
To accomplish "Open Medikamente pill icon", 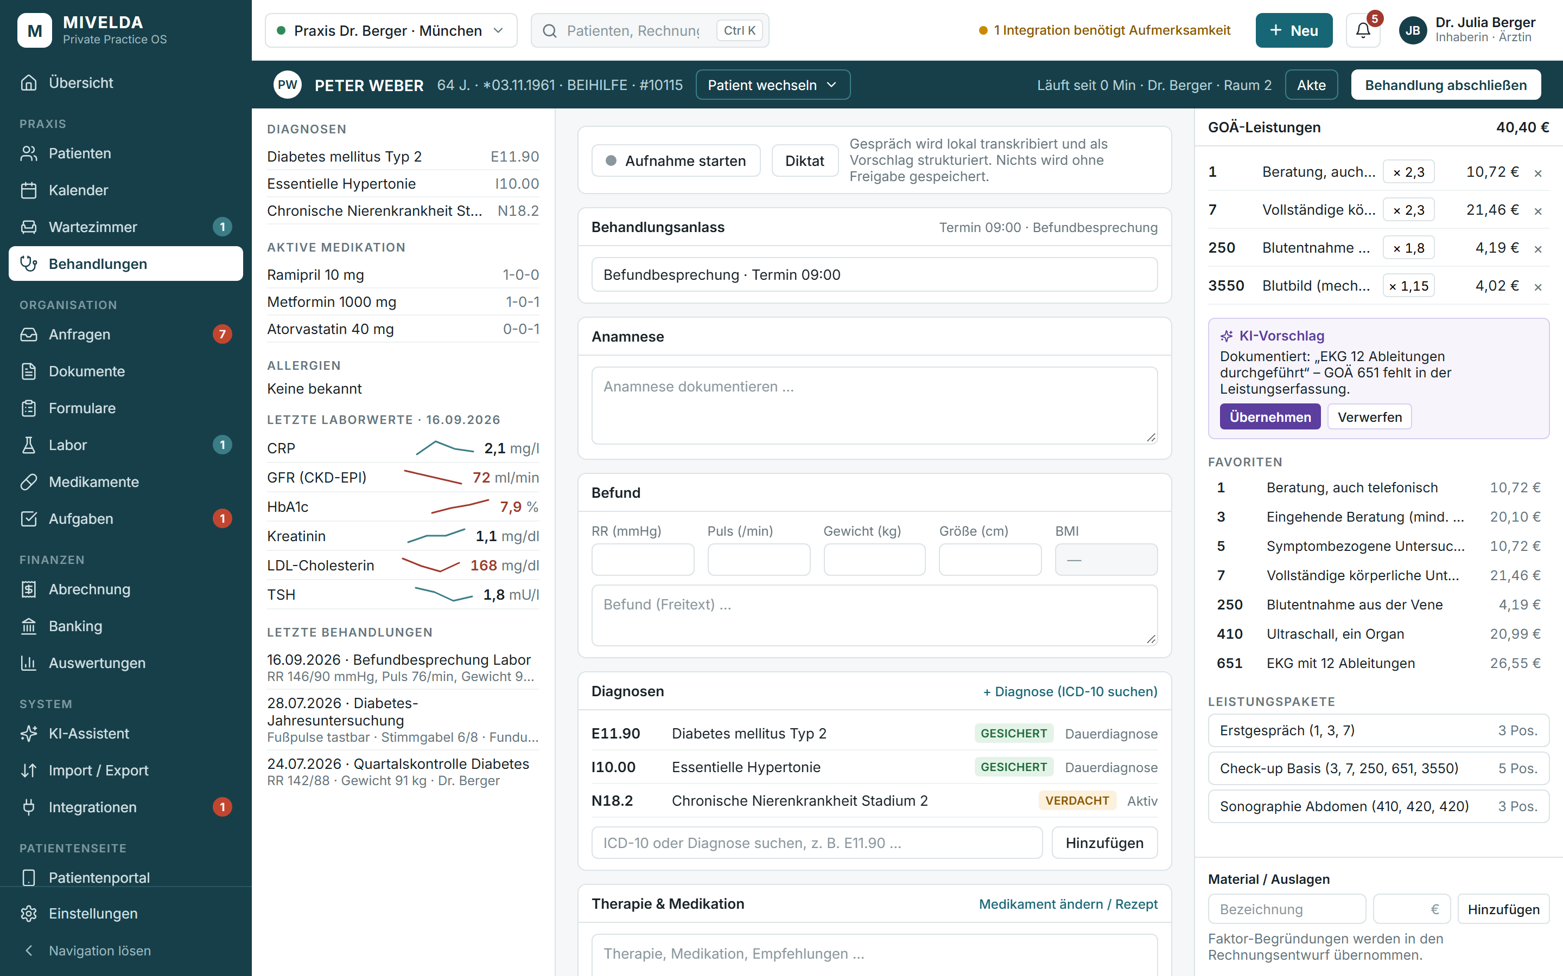I will click(x=28, y=481).
